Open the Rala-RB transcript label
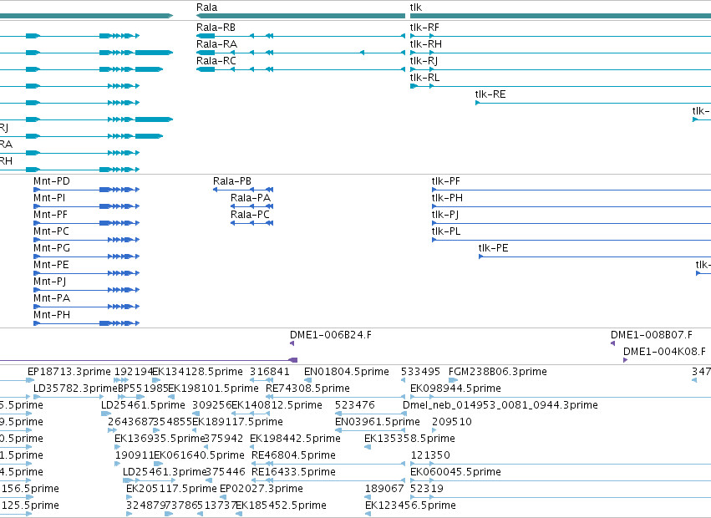The height and width of the screenshot is (518, 711). (x=216, y=28)
